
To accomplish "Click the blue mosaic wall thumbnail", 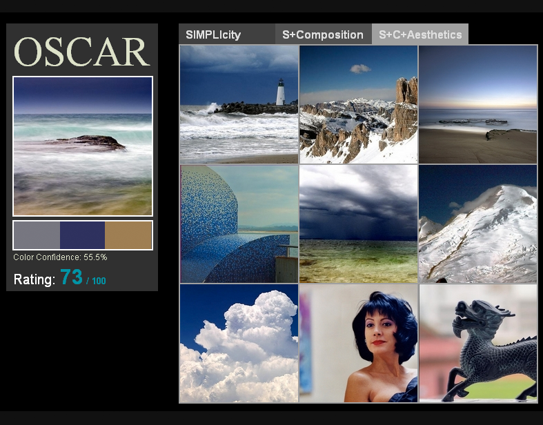I will [x=239, y=224].
